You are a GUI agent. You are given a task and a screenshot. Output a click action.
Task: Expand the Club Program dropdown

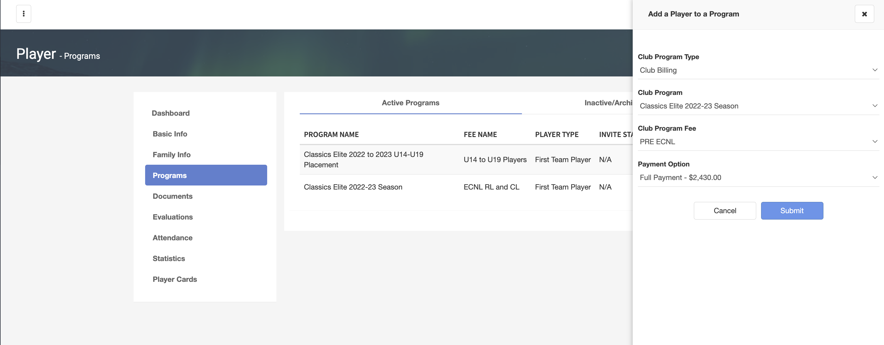[758, 106]
